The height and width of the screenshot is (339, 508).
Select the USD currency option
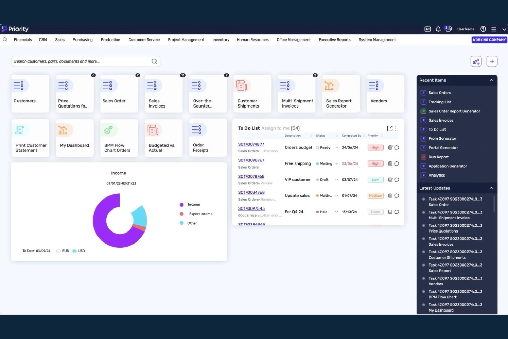coord(74,251)
